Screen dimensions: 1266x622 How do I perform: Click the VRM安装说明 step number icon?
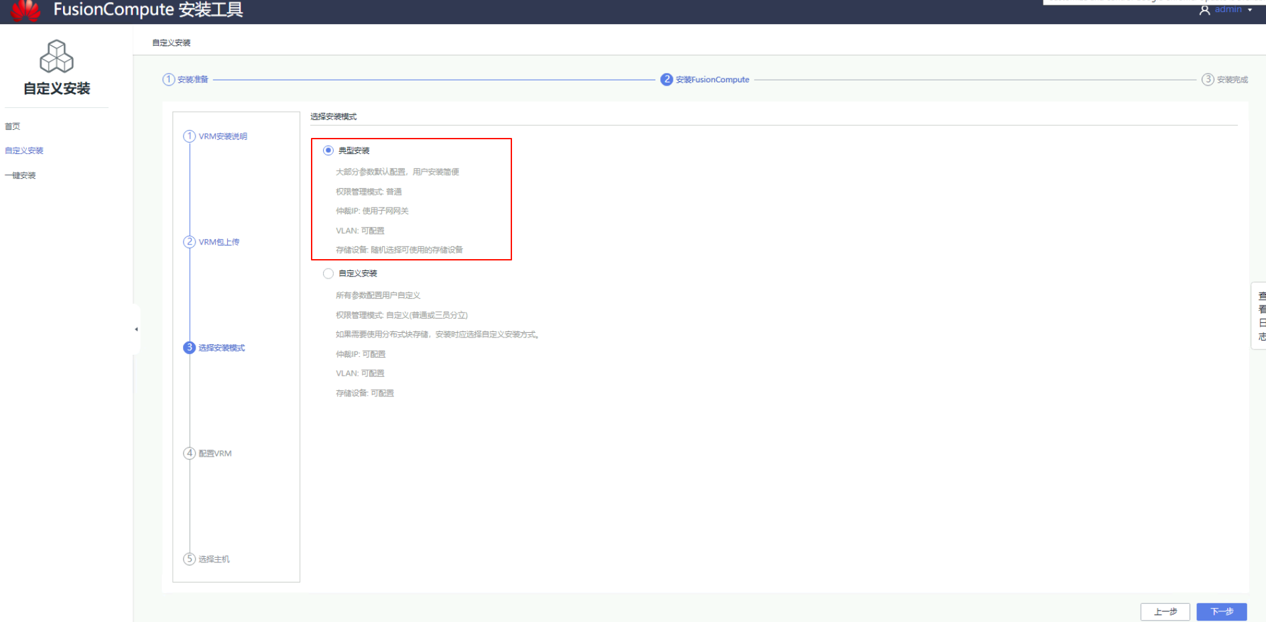190,137
